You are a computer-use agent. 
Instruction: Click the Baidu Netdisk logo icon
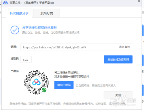click(5, 3)
